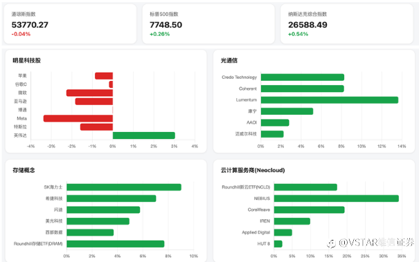Viewport: 419px width, 262px height.
Task: Click the 美光科技 label
Action: (54, 221)
